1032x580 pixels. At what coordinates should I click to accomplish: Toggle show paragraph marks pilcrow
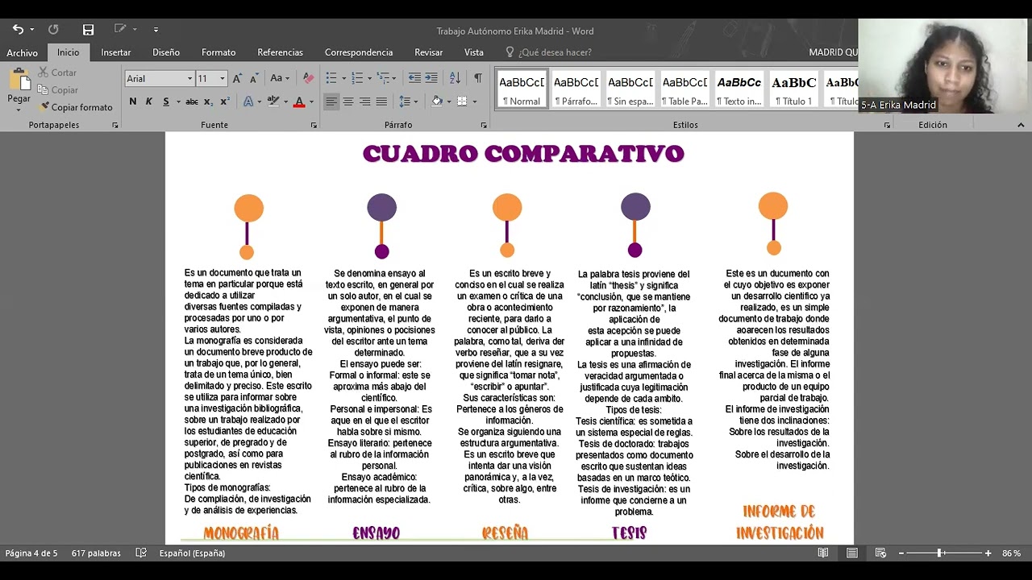click(x=478, y=78)
